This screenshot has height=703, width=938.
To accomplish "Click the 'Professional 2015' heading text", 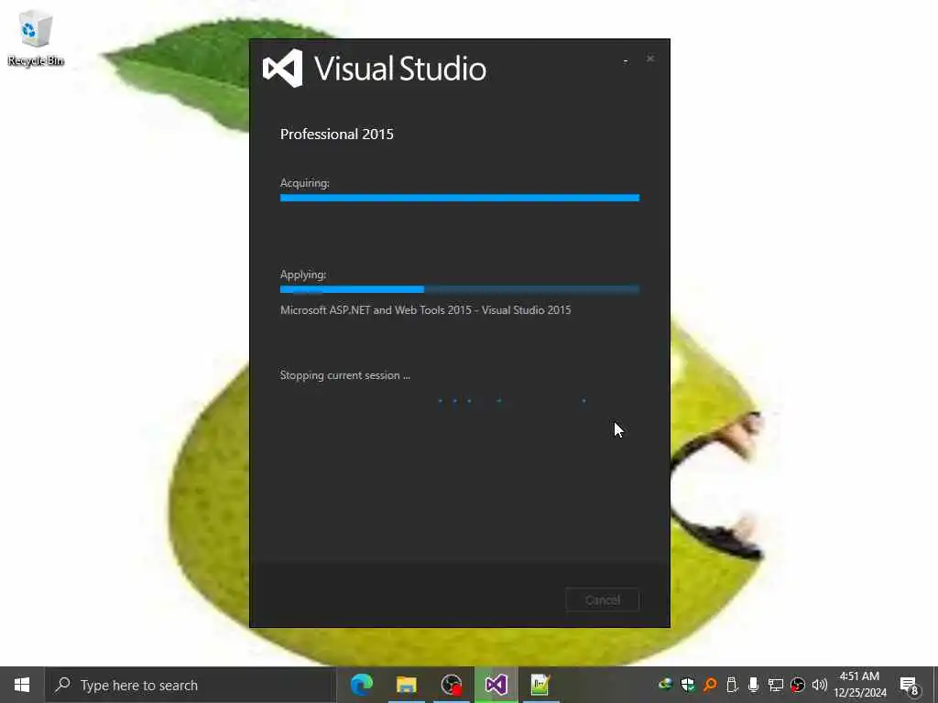I will (x=337, y=134).
